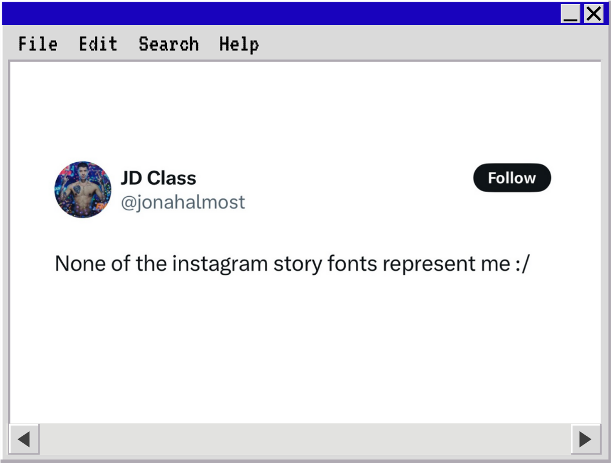Open the Edit menu
This screenshot has width=611, height=463.
(x=98, y=44)
